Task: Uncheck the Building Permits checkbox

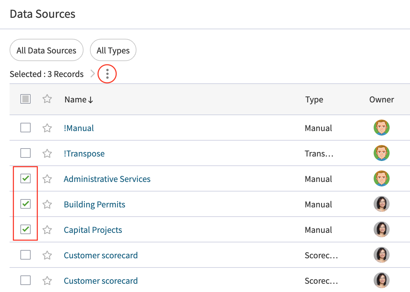Action: [25, 204]
